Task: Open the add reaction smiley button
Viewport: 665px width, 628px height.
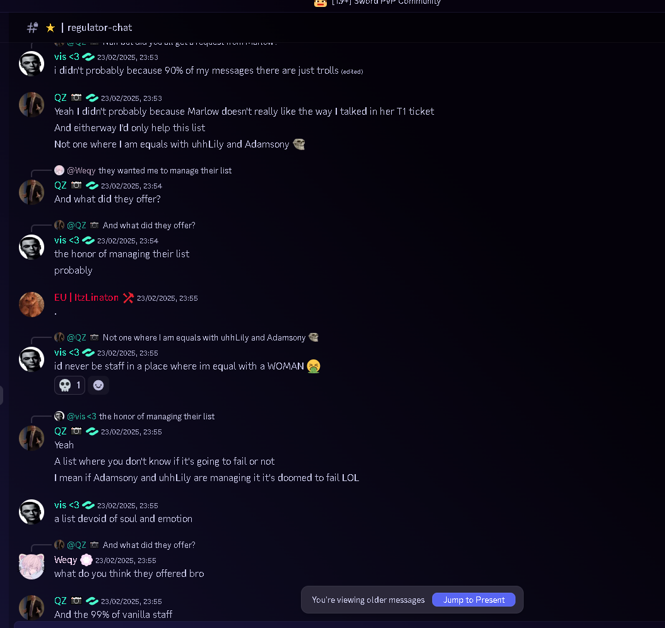Action: point(98,385)
